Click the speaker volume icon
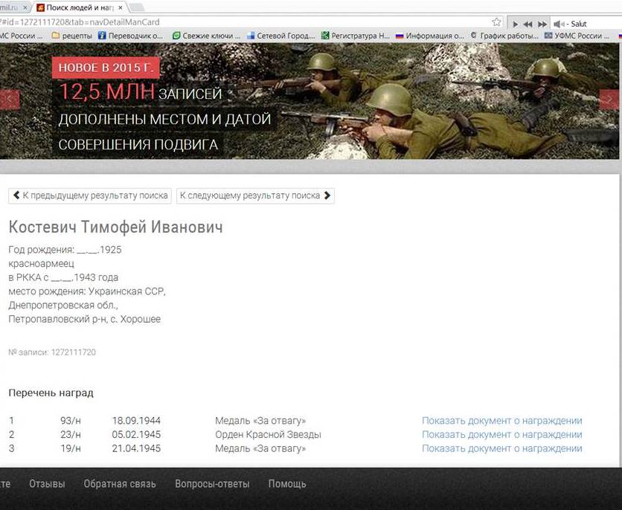The height and width of the screenshot is (510, 622). tap(557, 24)
